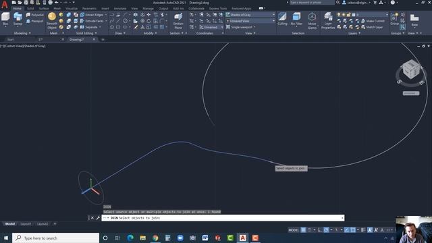Open Google Chrome from the taskbar
432x243 pixels.
pos(155,238)
